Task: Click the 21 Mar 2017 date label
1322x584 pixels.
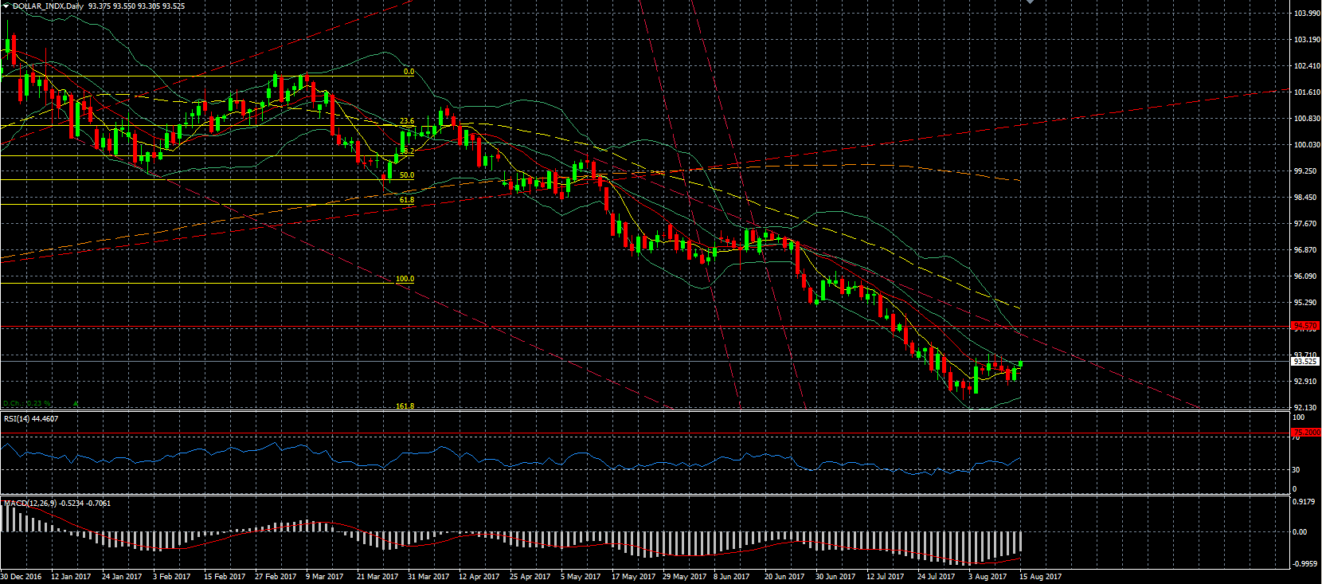Action: (377, 577)
